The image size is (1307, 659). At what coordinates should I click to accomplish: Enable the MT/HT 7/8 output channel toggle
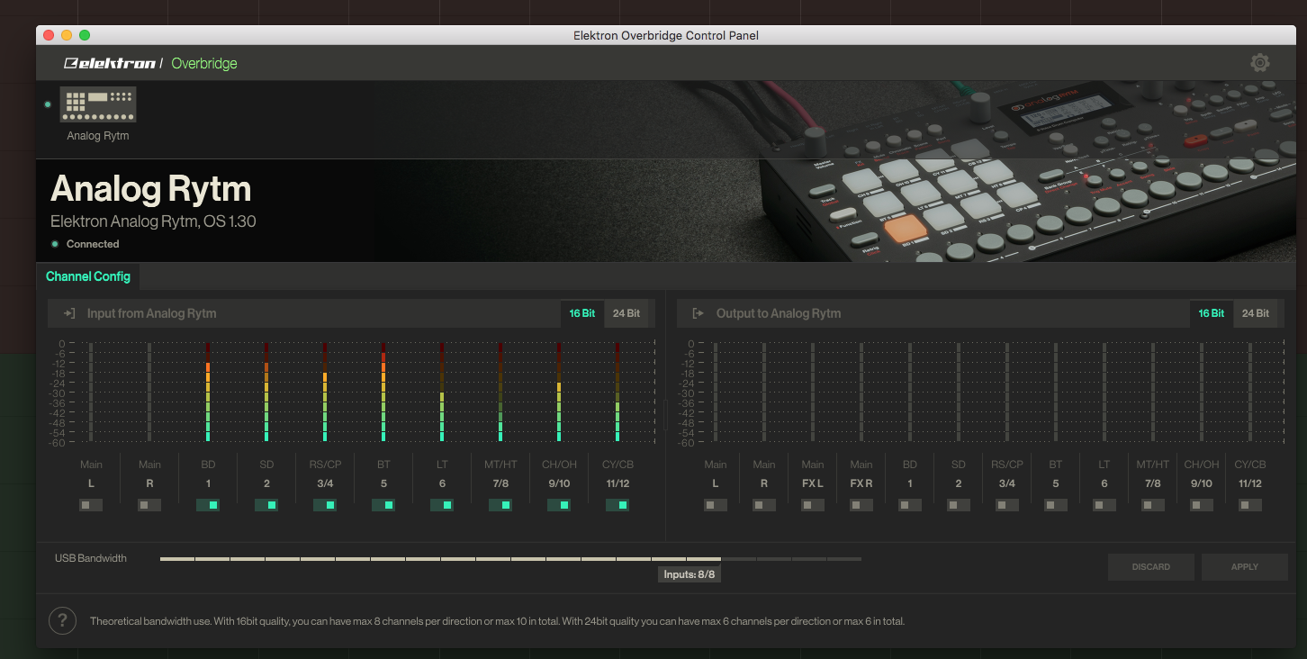pyautogui.click(x=1153, y=505)
